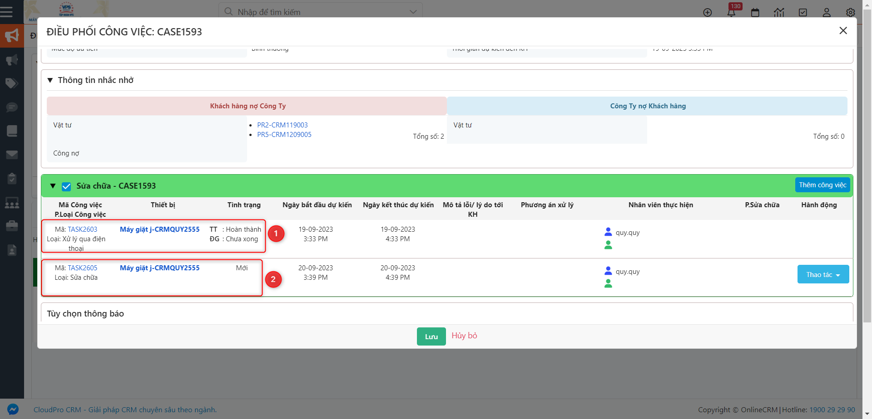Screen dimensions: 872x419
Task: Select the highlighted orange megaphone module icon
Action: click(x=12, y=36)
